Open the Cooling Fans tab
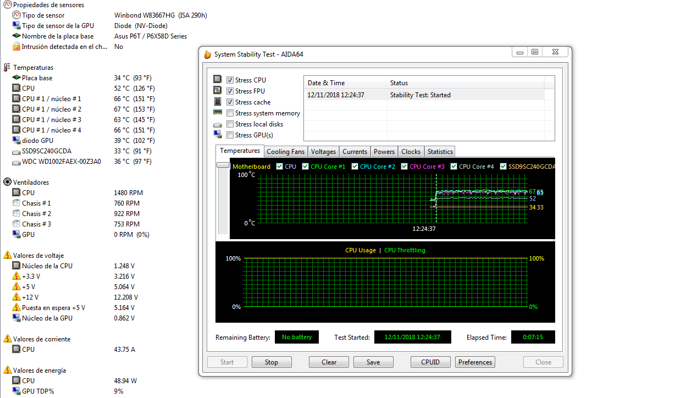 coord(285,152)
